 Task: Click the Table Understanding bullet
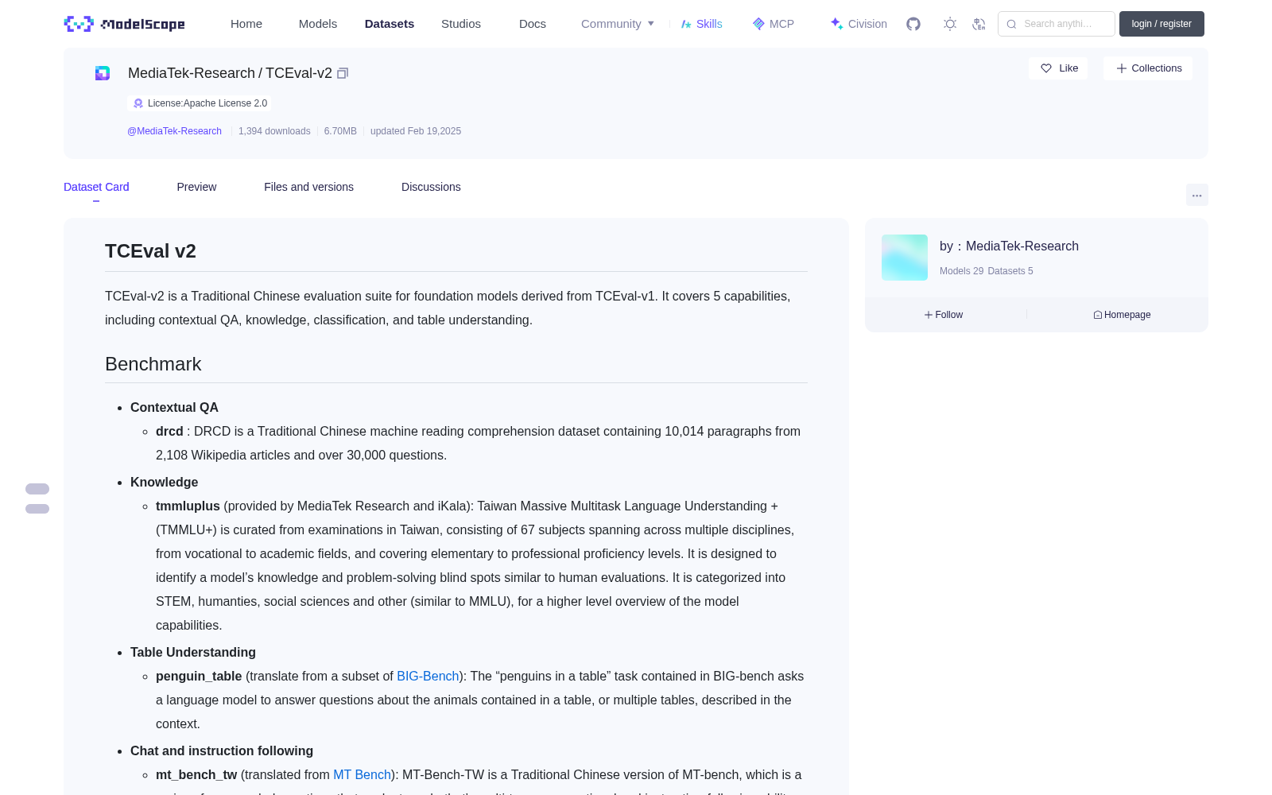point(193,652)
